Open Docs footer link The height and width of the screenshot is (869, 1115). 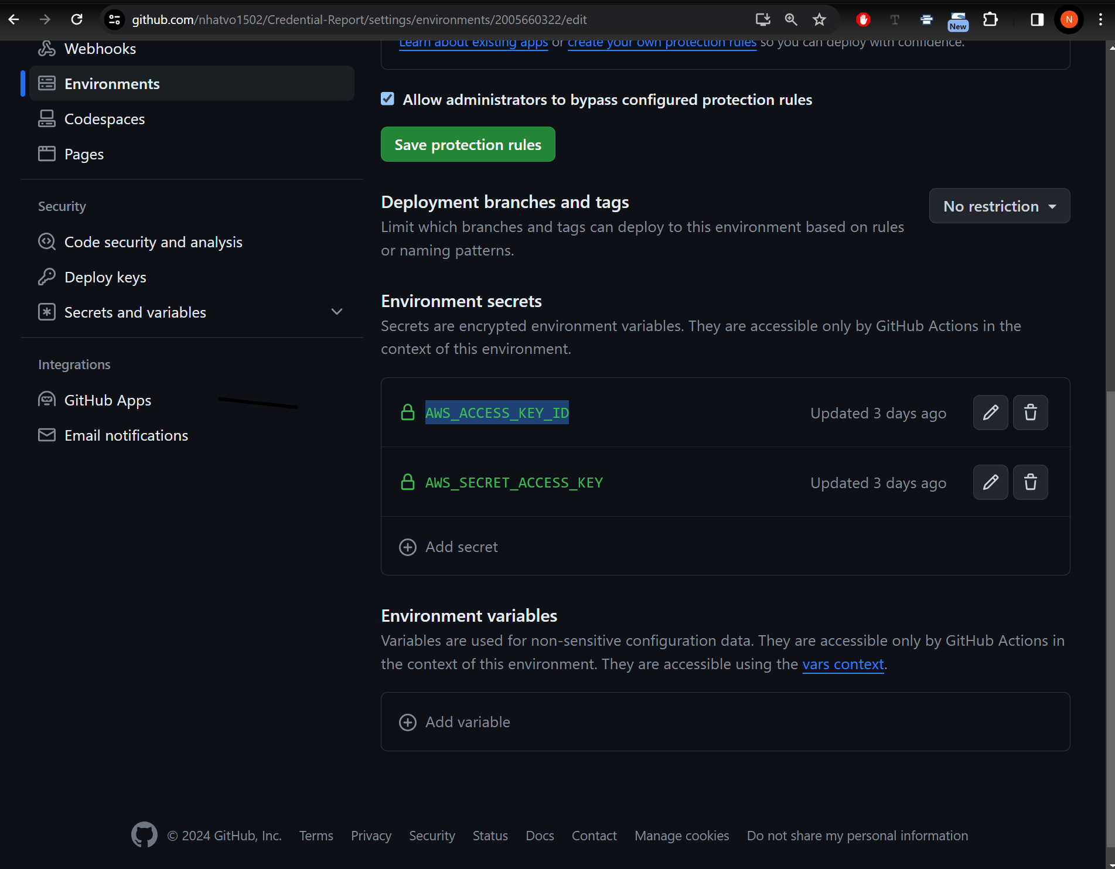540,836
